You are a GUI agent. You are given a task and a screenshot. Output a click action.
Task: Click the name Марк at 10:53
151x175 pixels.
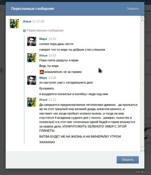(x=43, y=39)
